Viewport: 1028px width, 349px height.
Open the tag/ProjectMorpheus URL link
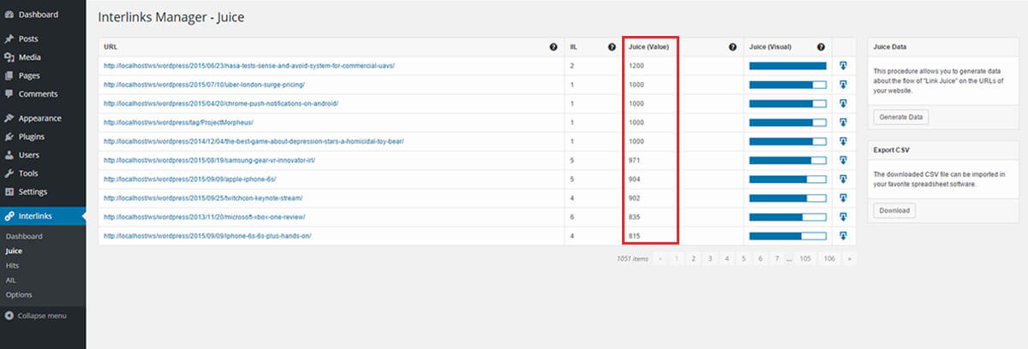(178, 122)
